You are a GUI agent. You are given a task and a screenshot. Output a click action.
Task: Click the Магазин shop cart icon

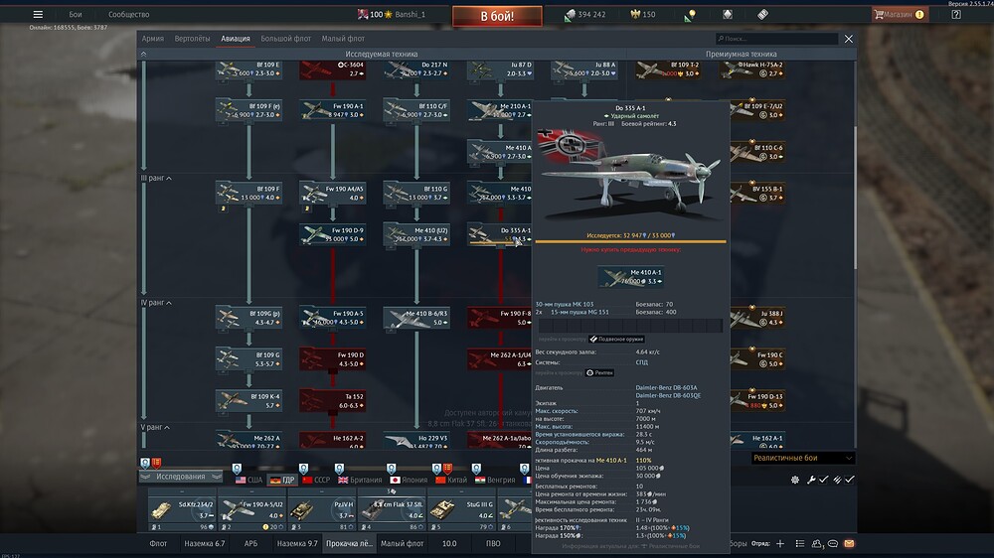[x=881, y=15]
